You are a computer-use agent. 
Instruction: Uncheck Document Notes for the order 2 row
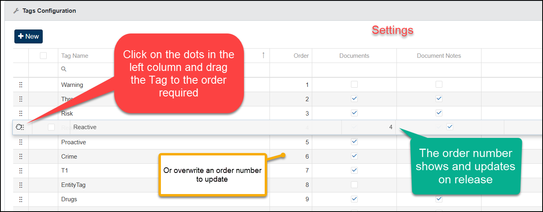(439, 99)
